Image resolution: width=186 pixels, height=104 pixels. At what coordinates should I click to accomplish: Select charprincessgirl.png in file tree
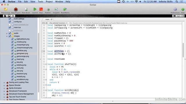(x=24, y=48)
